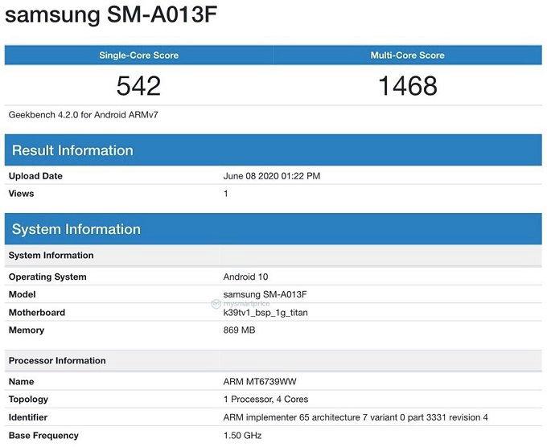Select the Base Frequency label
Image resolution: width=547 pixels, height=447 pixels.
point(43,436)
